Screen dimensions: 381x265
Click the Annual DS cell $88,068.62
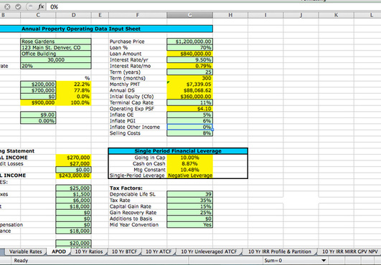pos(189,90)
